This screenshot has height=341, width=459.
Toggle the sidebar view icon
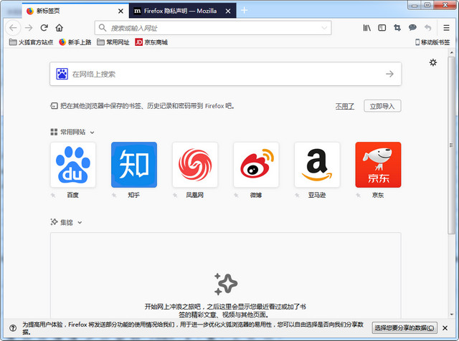click(382, 28)
